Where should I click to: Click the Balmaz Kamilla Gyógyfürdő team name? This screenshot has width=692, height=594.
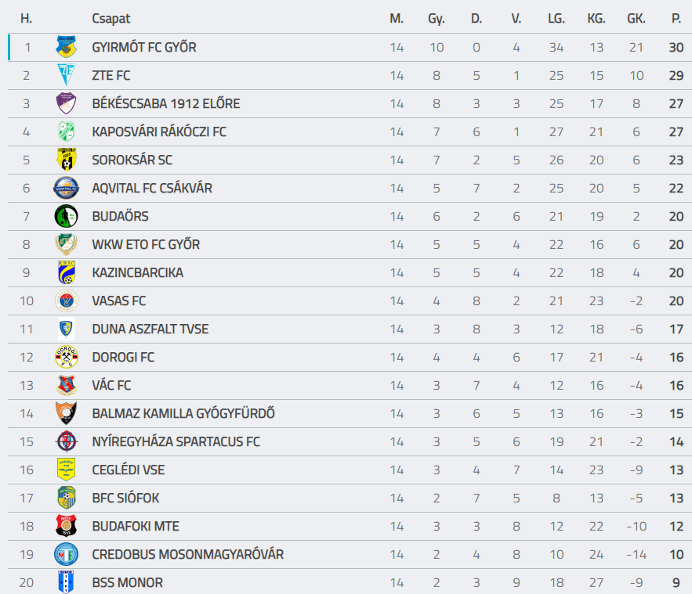tap(183, 413)
